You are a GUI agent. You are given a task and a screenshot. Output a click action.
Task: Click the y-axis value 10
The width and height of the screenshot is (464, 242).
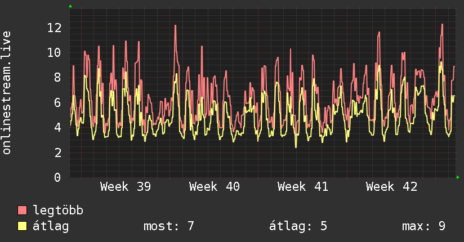pyautogui.click(x=55, y=53)
